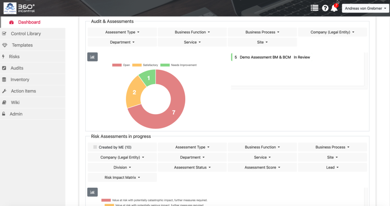Go to Action Items in sidebar
The height and width of the screenshot is (206, 390).
(24, 91)
